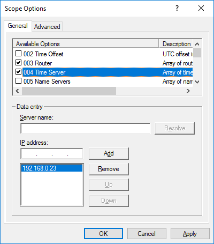Uncheck the 004 Time Server option
Viewport: 214px width, 244px height.
click(x=18, y=72)
